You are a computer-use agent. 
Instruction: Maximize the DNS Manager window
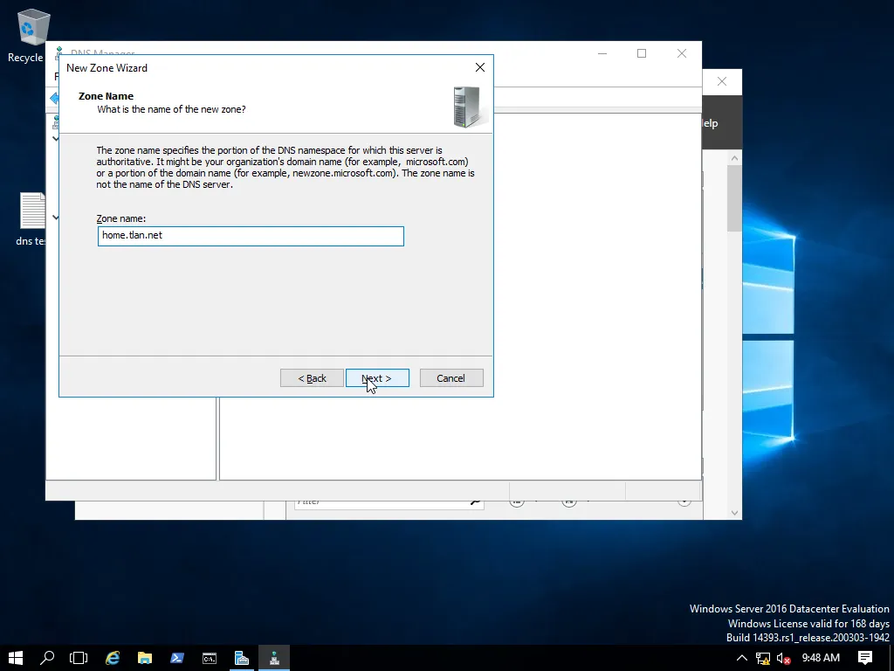point(642,53)
